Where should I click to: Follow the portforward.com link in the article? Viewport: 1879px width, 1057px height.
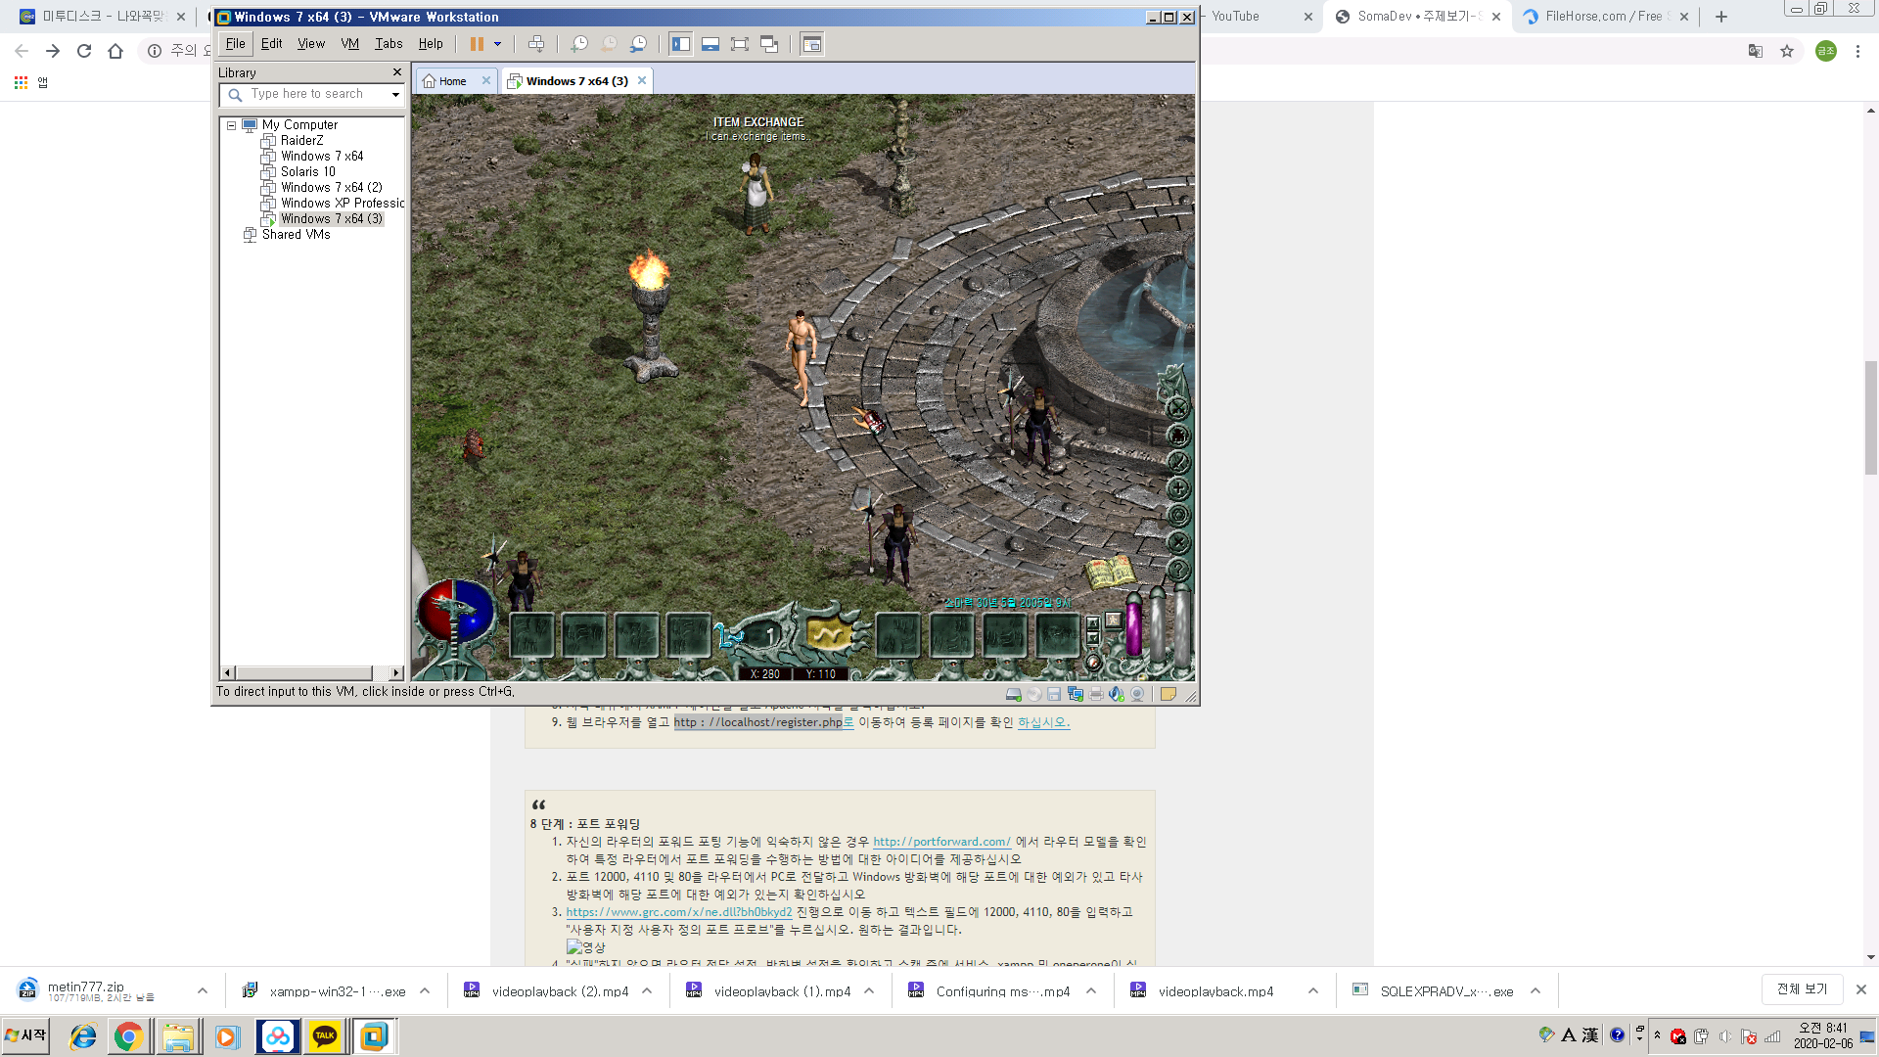point(941,842)
